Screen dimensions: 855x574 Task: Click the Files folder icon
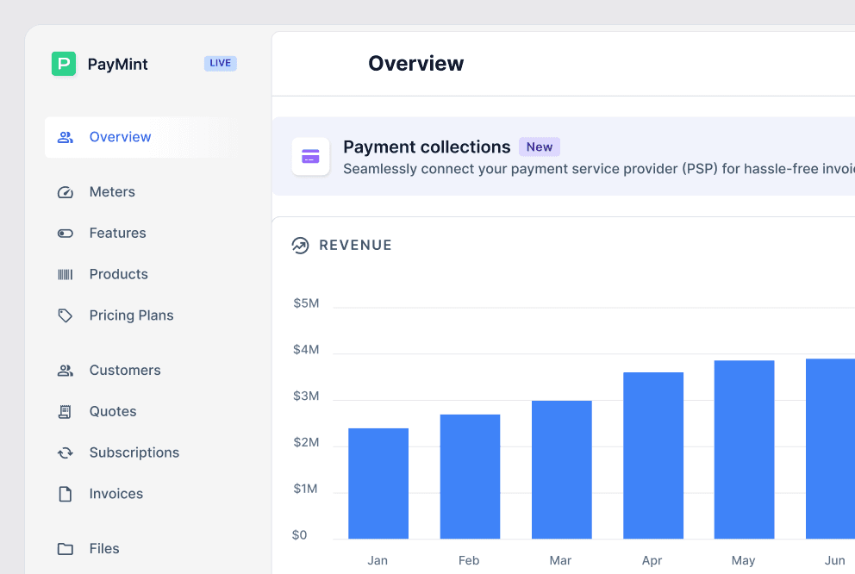[x=66, y=549]
